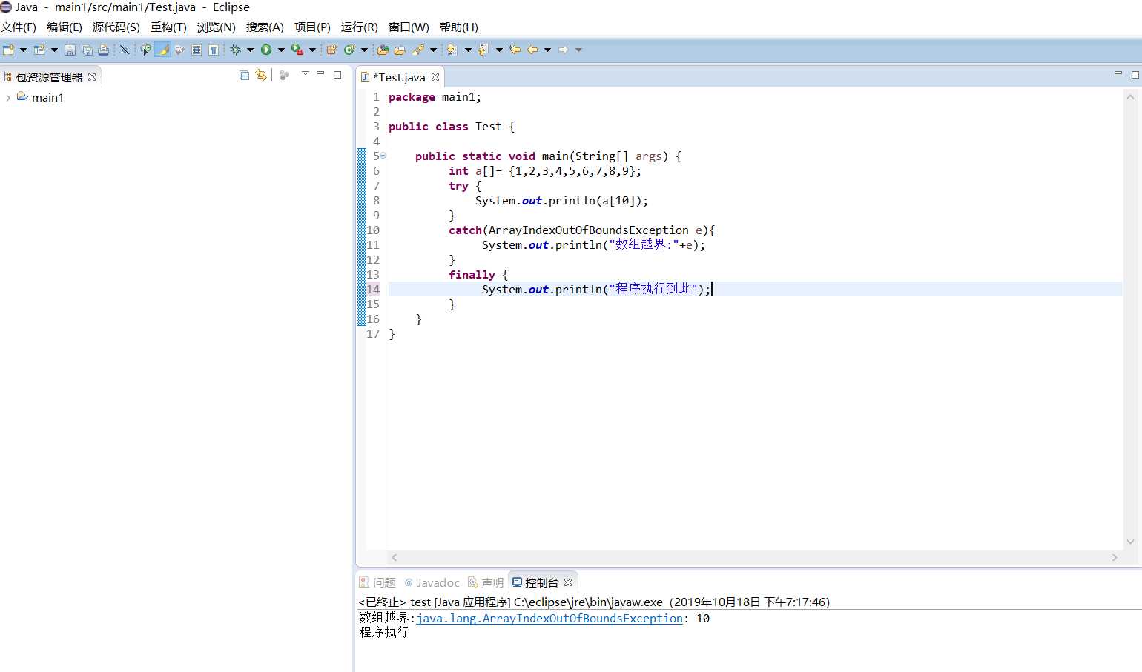The image size is (1142, 672).
Task: Open the ArrayIndexOutOfBoundsException console link
Action: (x=549, y=619)
